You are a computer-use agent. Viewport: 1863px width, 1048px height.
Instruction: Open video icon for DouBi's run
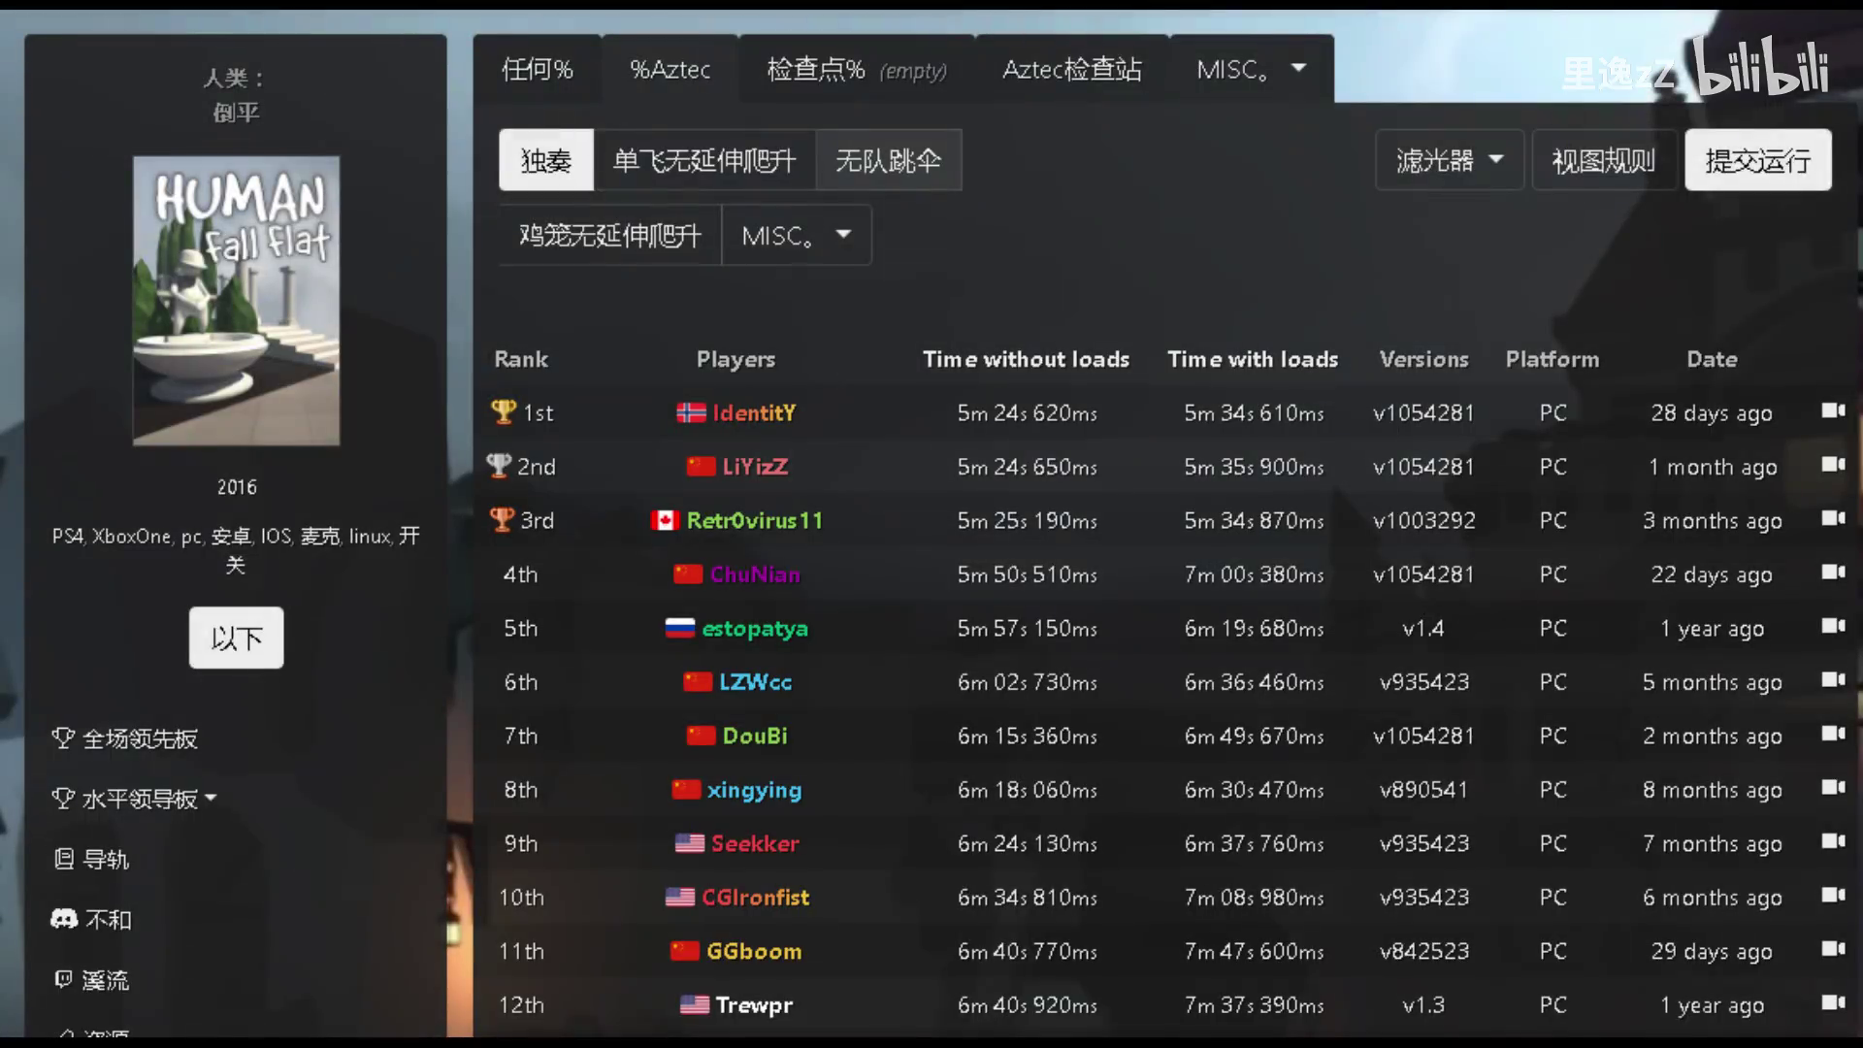1833,734
